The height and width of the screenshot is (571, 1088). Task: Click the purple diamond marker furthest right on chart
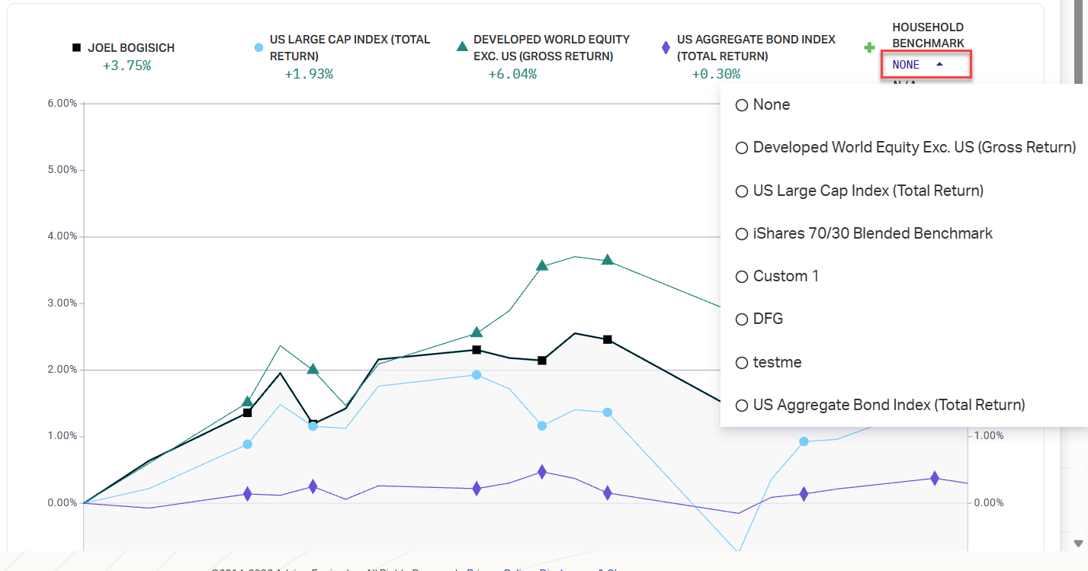[x=934, y=478]
